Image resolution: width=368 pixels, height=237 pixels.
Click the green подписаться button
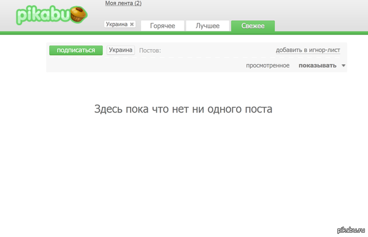76,50
